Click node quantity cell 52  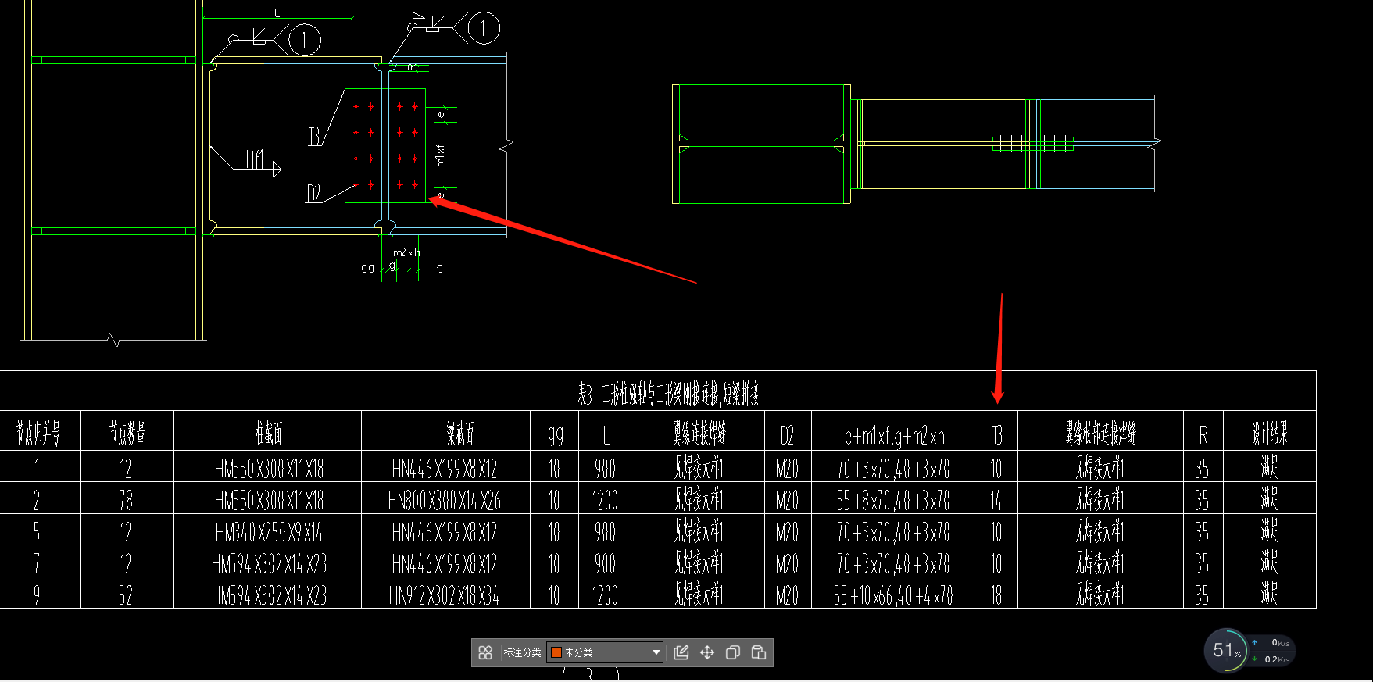[126, 596]
